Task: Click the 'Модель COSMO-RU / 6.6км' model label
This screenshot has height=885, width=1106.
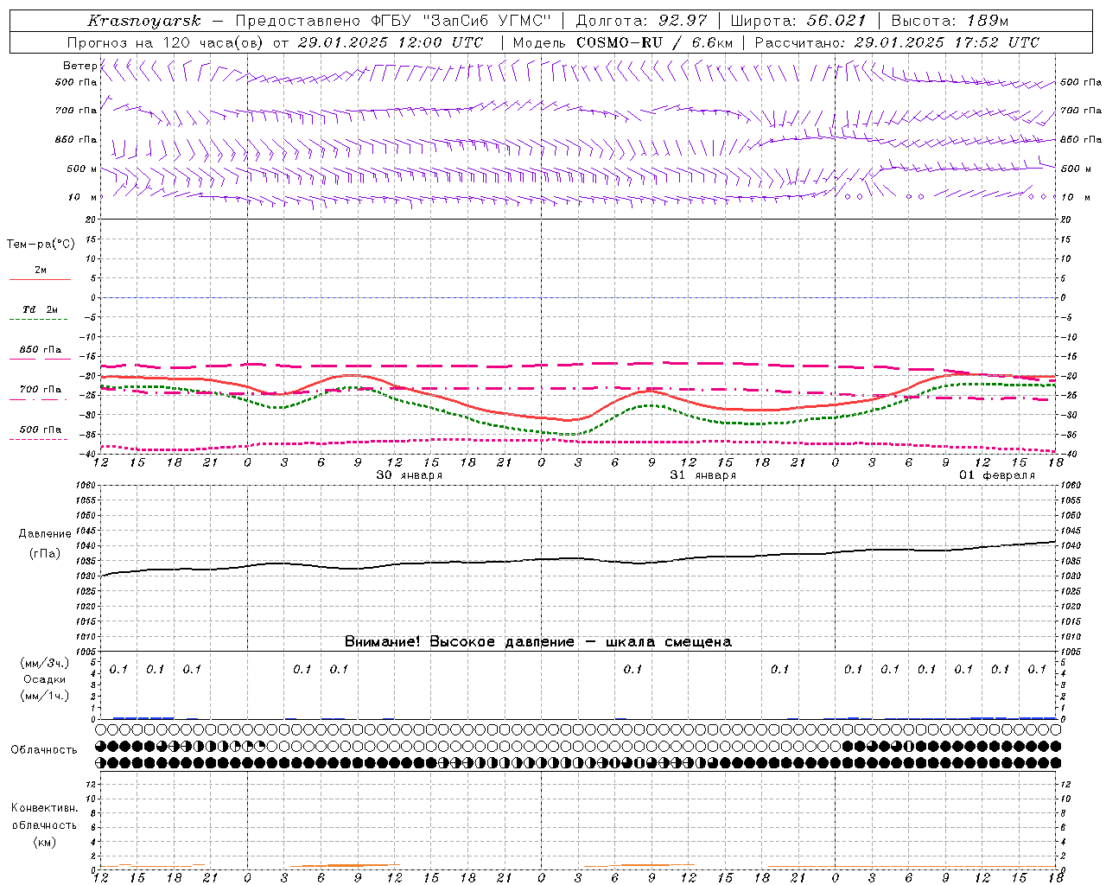Action: click(x=622, y=42)
